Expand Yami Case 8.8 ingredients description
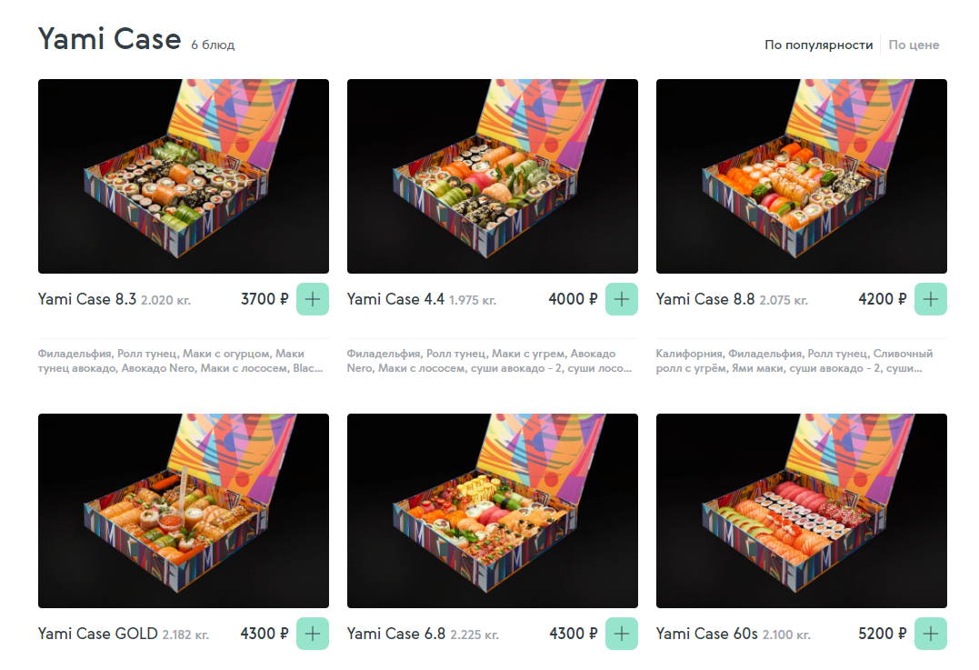 794,361
